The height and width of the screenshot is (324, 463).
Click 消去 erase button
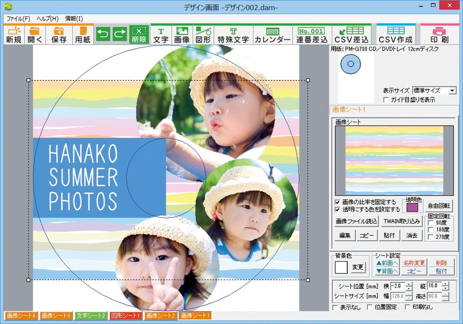click(x=412, y=235)
